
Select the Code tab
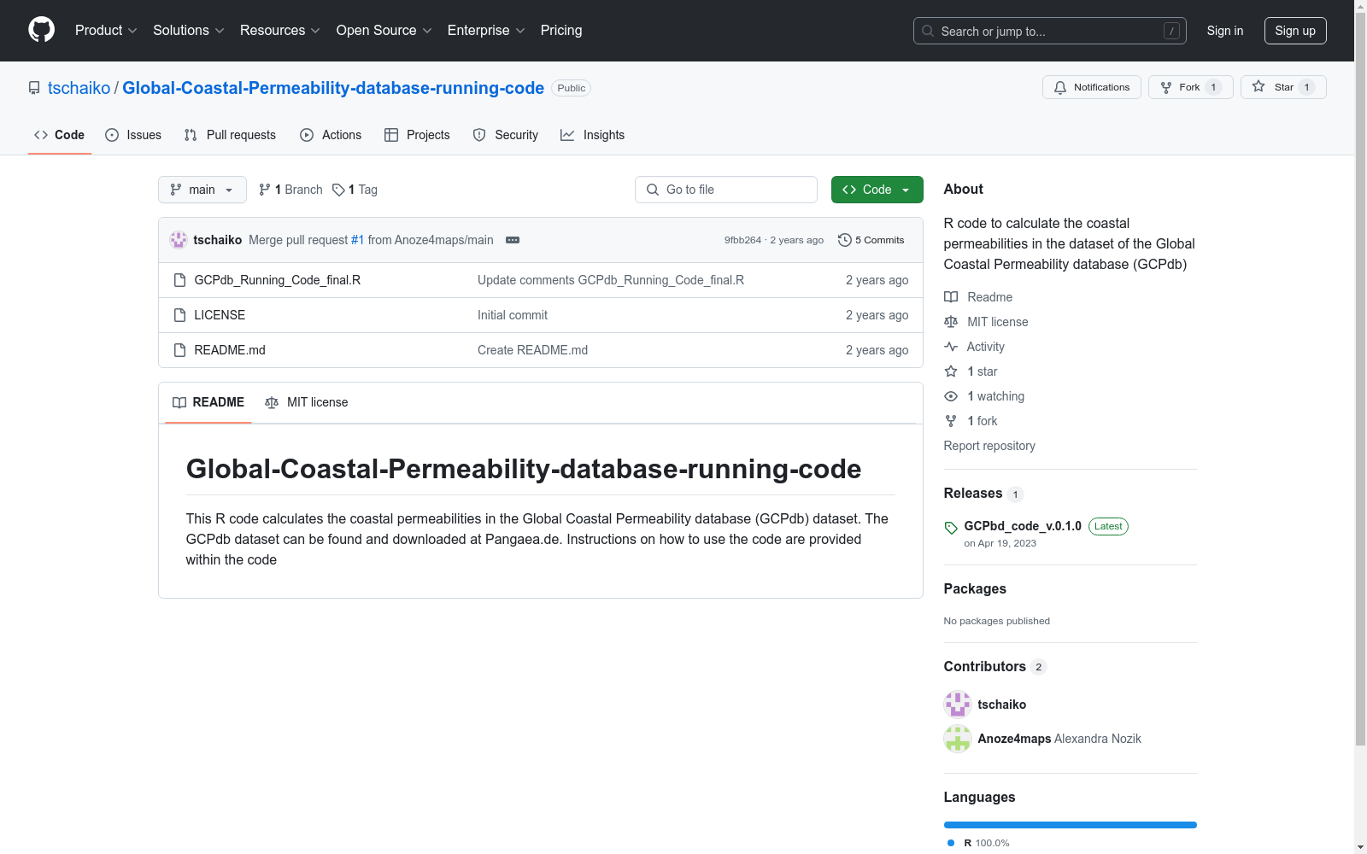(x=60, y=135)
